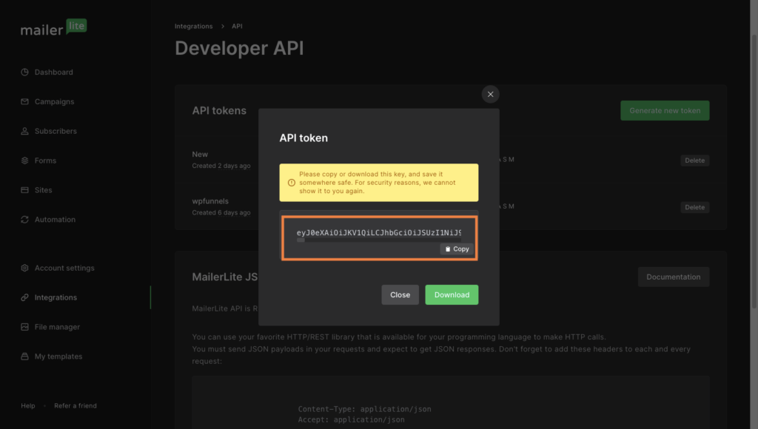Click the Sites icon in sidebar

pyautogui.click(x=25, y=190)
